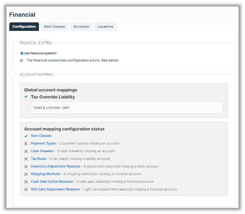Open the Tax Rules link

tap(39, 159)
